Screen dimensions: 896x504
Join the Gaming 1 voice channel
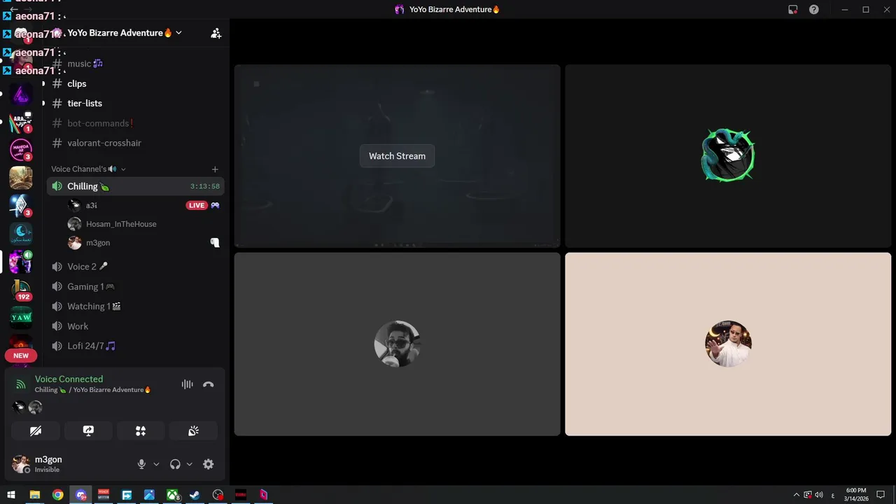(x=136, y=286)
